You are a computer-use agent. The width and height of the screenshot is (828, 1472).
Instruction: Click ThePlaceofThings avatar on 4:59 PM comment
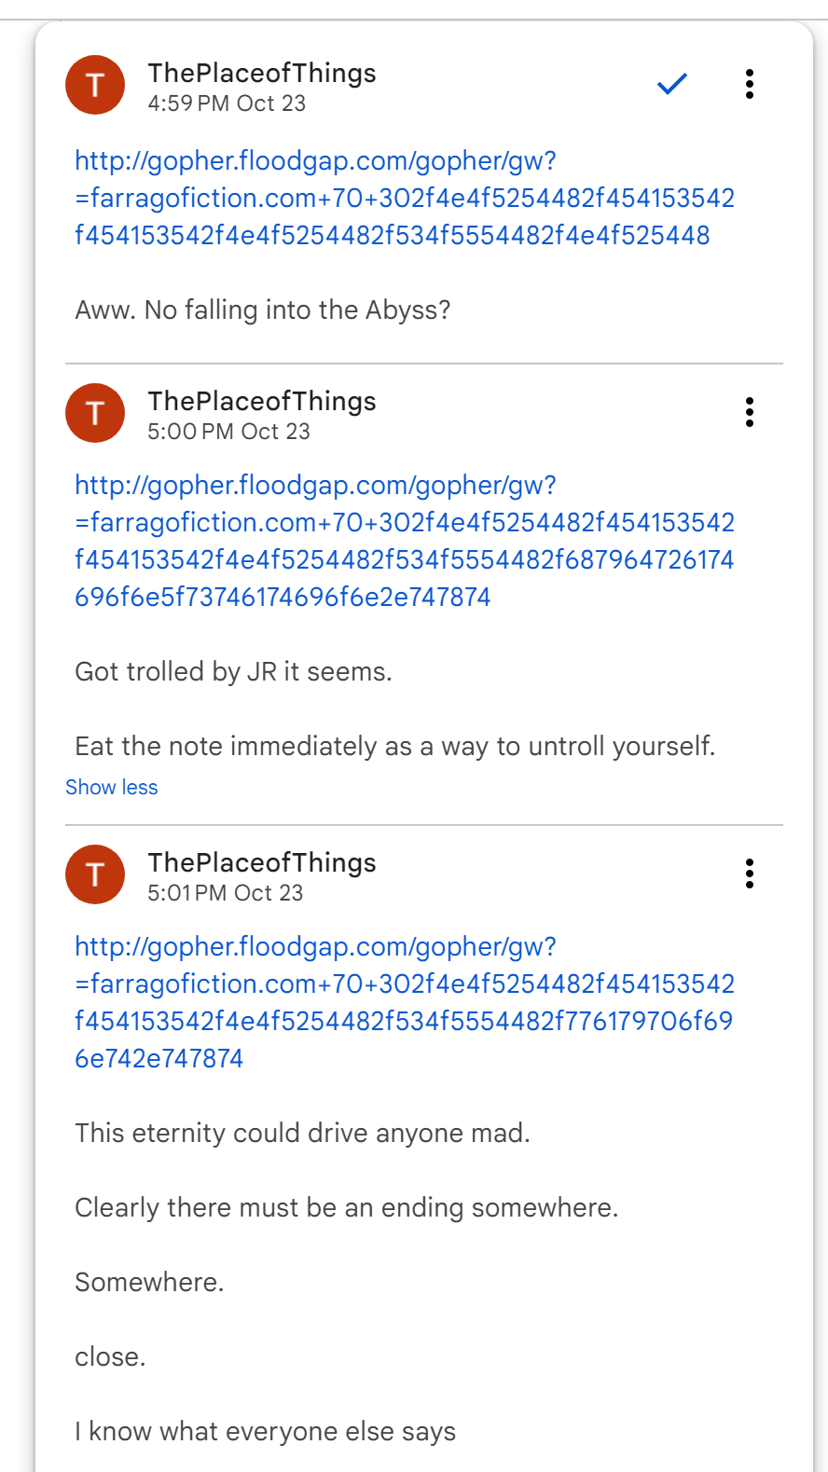pyautogui.click(x=95, y=85)
